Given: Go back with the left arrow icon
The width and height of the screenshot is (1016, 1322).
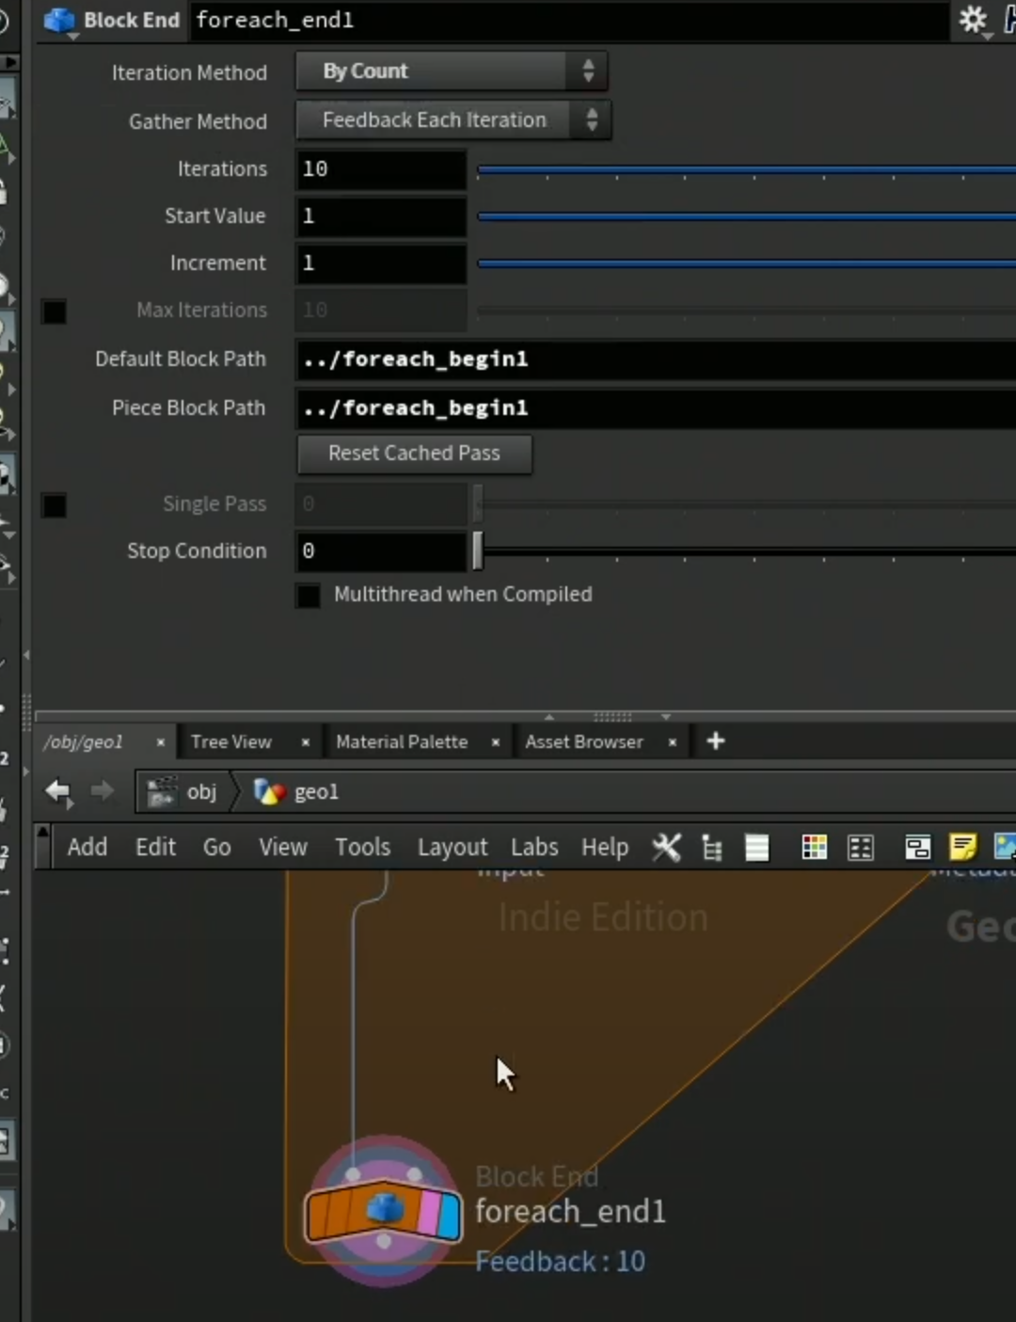Looking at the screenshot, I should [59, 791].
